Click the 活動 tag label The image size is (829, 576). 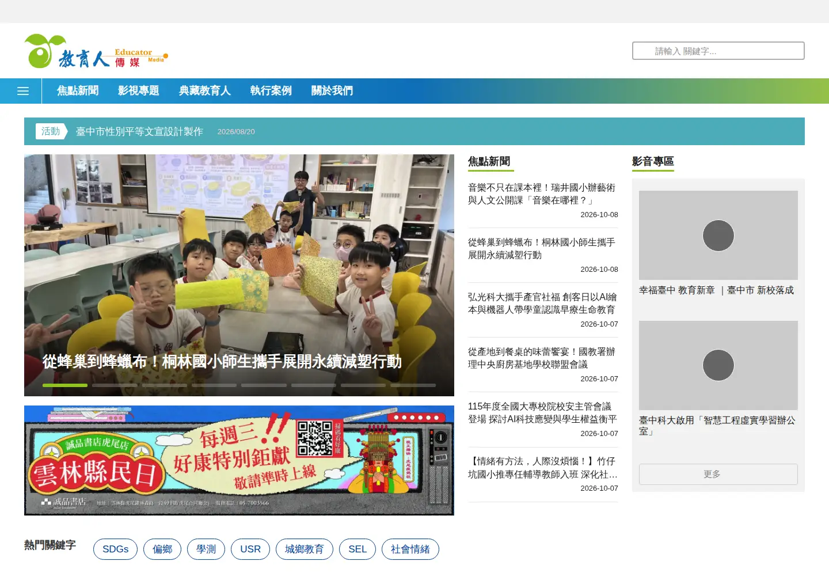pyautogui.click(x=51, y=131)
